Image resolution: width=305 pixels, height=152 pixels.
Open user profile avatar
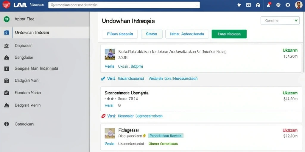pos(298,5)
